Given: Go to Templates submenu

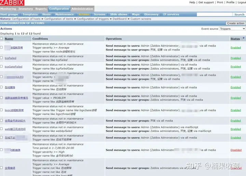Looking at the screenshot, I should pos(30,14).
